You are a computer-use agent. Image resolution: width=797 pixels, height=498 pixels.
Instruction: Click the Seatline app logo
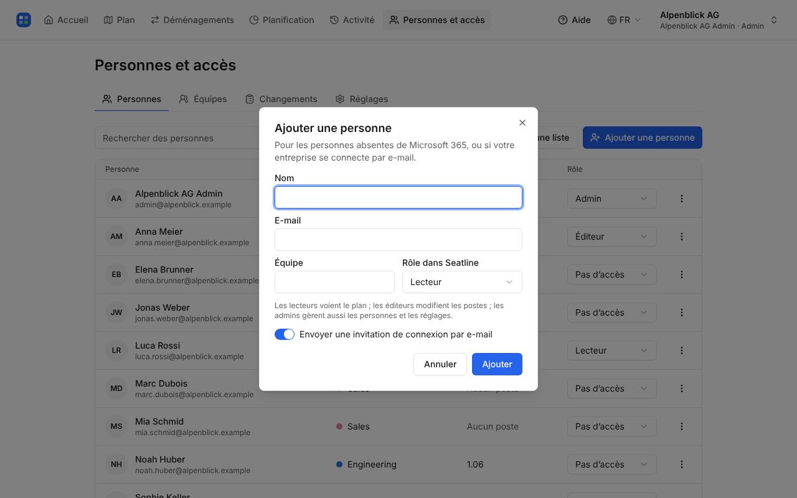pyautogui.click(x=24, y=20)
